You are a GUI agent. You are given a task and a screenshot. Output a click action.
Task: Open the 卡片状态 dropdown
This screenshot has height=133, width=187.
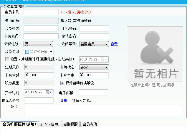106,67
